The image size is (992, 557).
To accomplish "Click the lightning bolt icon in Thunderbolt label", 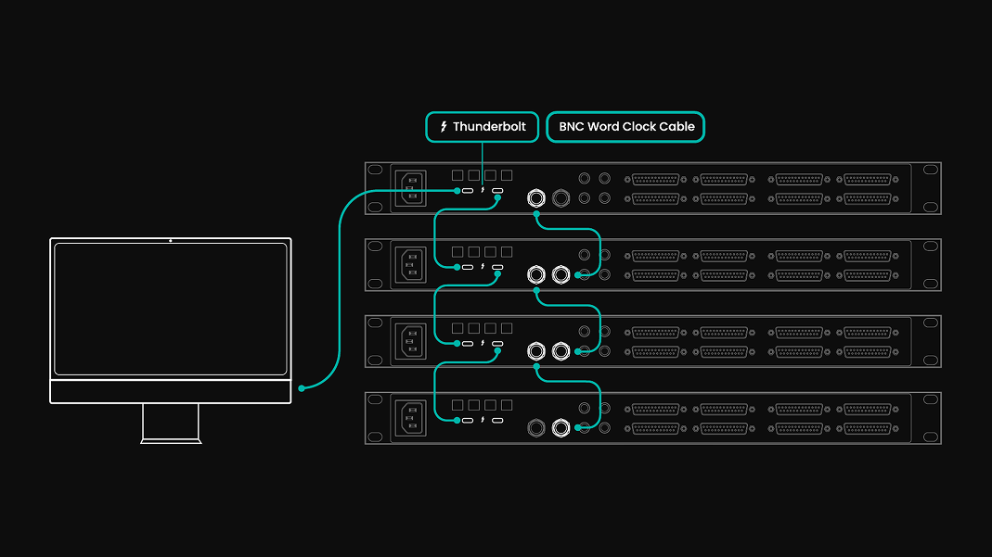I will (444, 127).
